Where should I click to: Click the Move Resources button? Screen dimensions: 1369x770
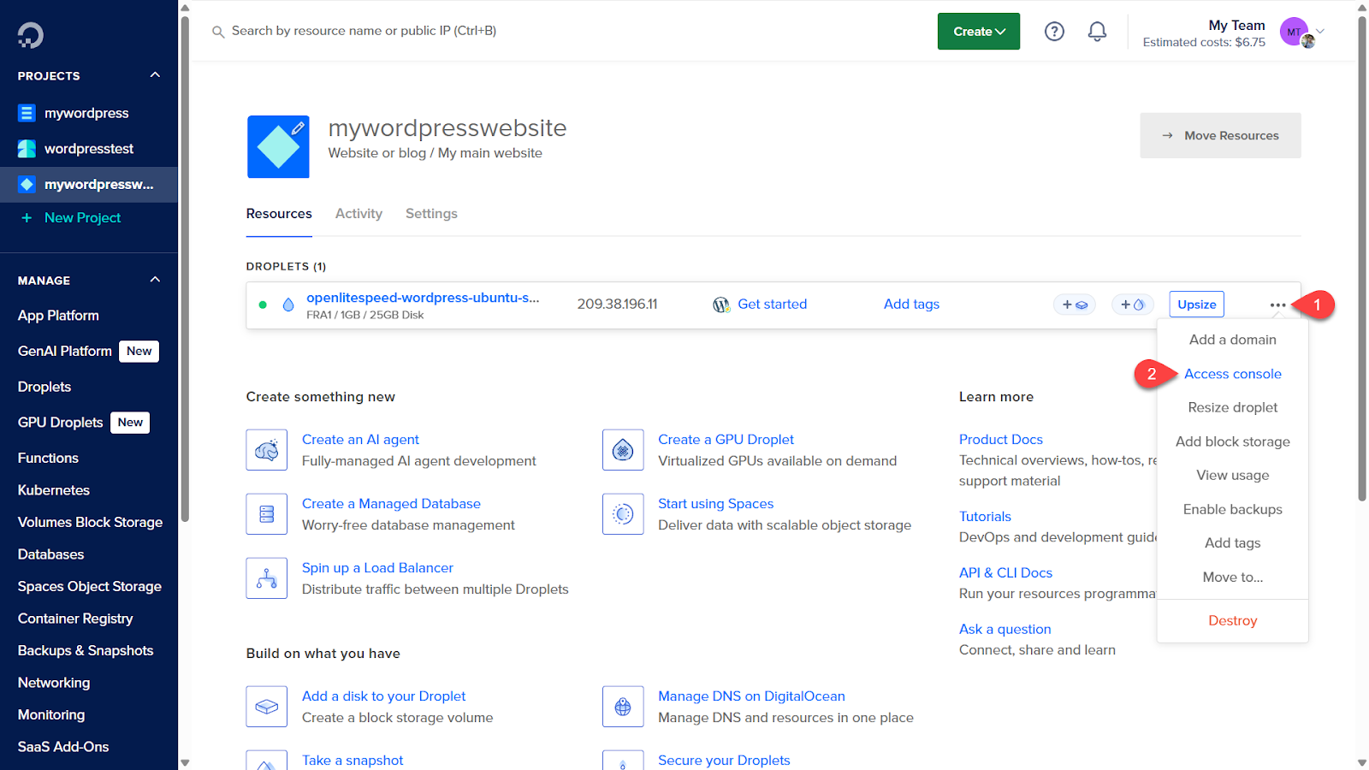click(x=1220, y=135)
